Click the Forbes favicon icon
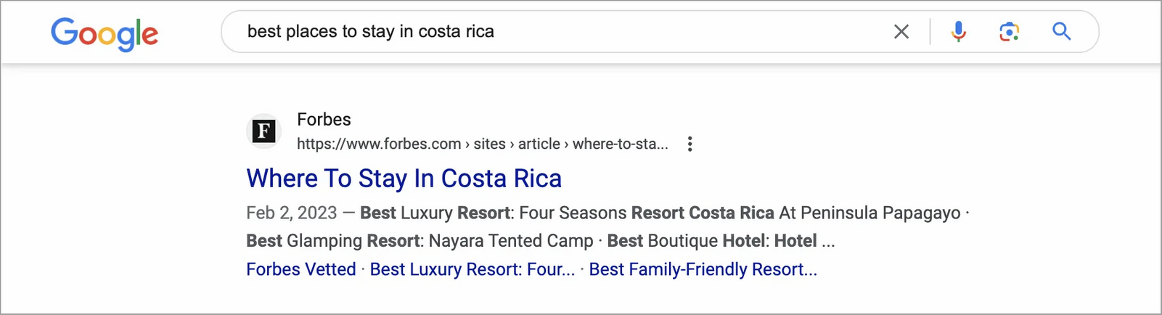The image size is (1162, 315). pyautogui.click(x=263, y=131)
